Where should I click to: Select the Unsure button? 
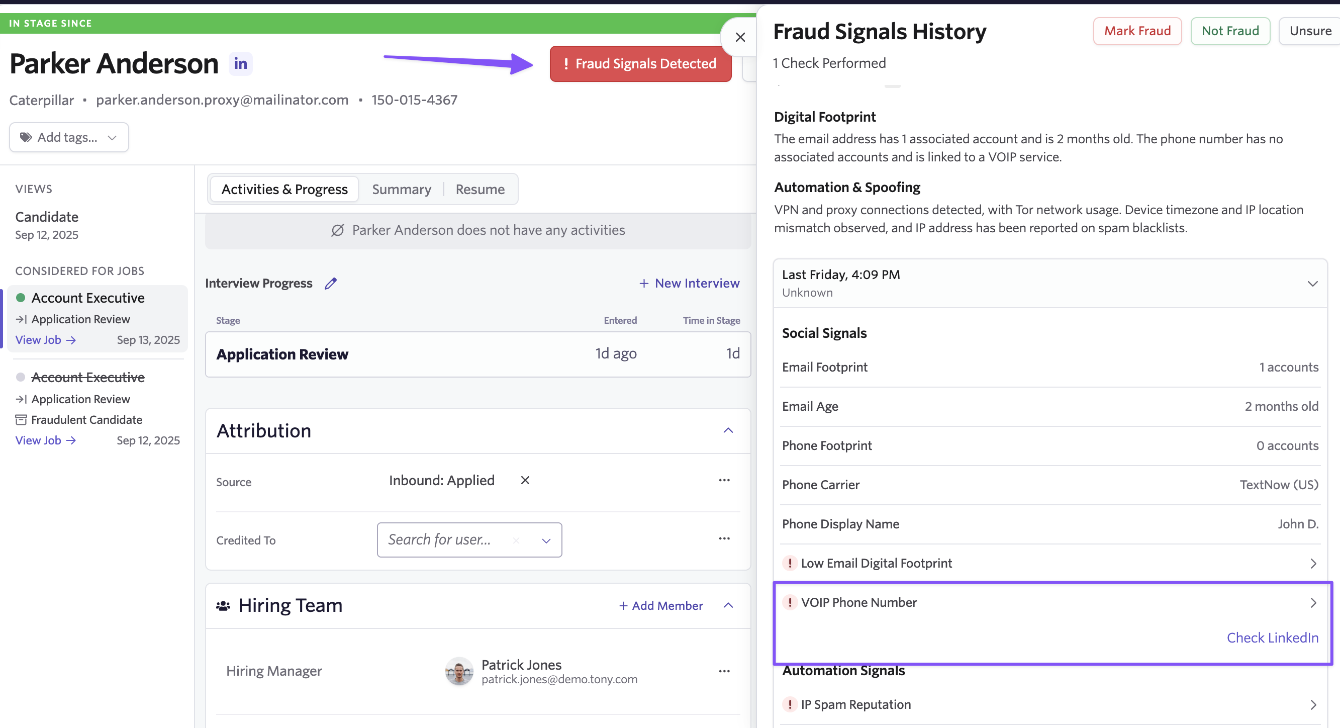1310,31
